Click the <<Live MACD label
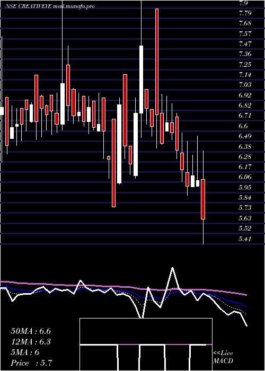265x371 pixels. pyautogui.click(x=223, y=357)
